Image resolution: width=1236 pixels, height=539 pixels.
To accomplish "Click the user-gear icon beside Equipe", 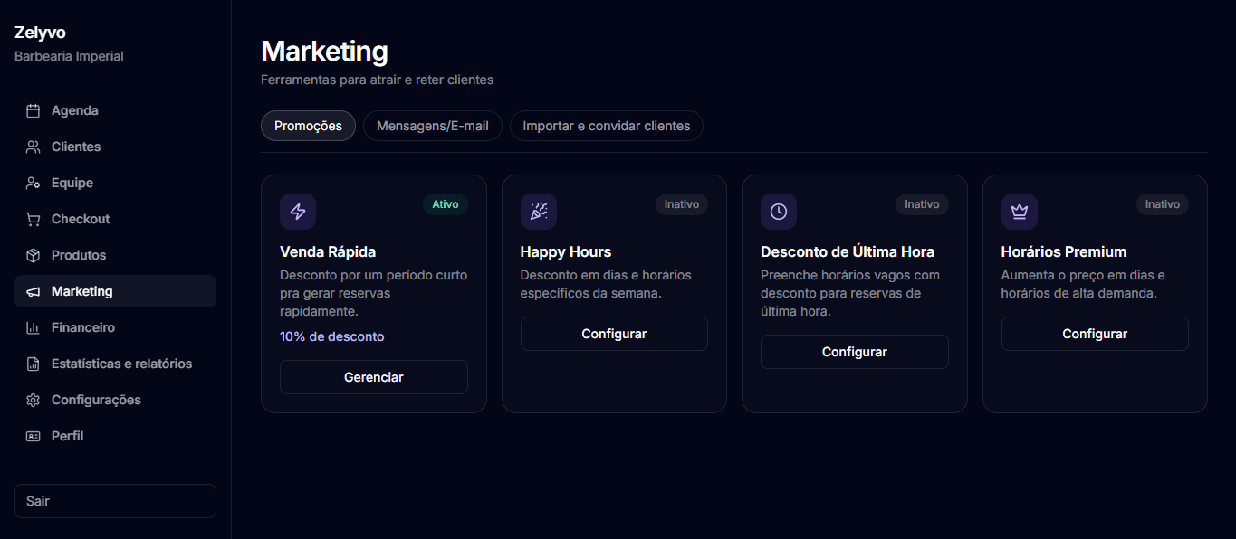I will (x=34, y=183).
